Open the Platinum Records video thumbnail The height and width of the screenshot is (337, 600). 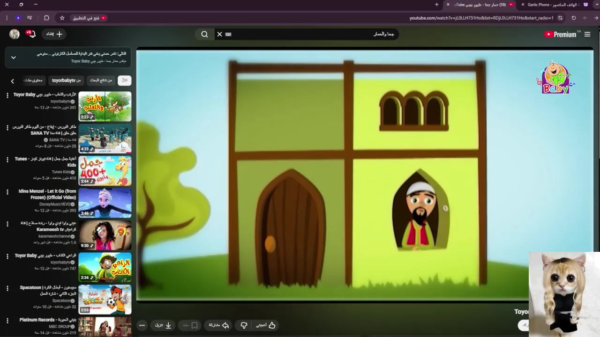tap(105, 327)
